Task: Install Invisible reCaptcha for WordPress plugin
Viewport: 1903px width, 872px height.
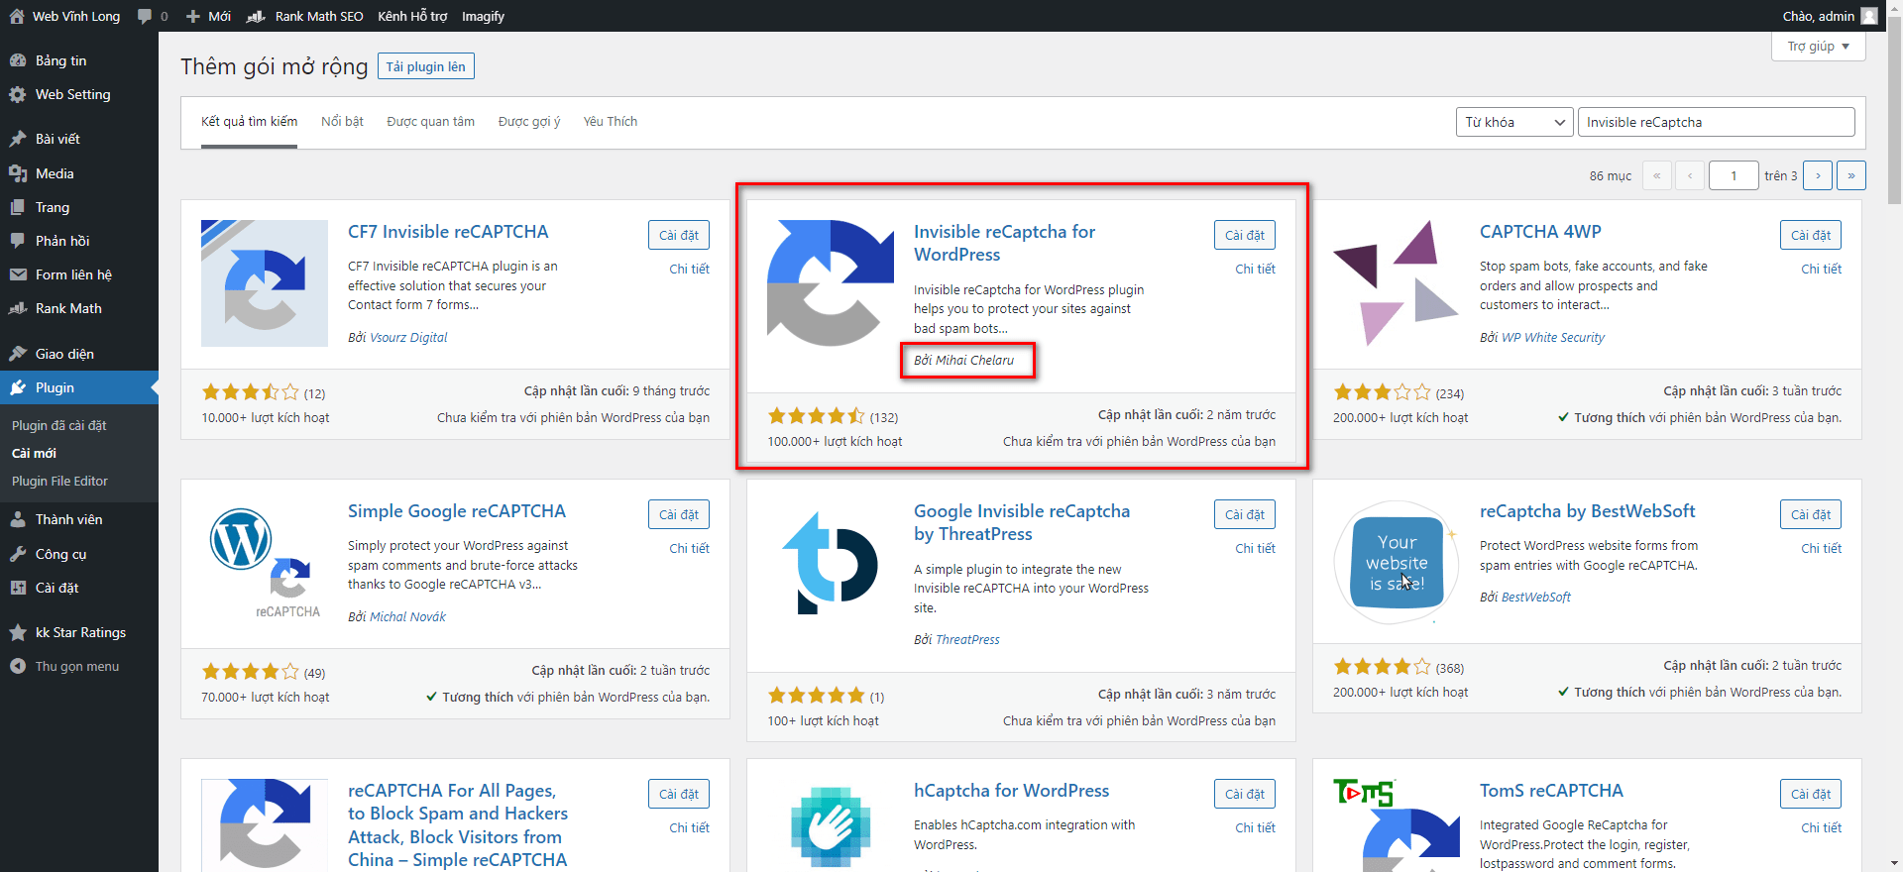Action: pos(1244,235)
